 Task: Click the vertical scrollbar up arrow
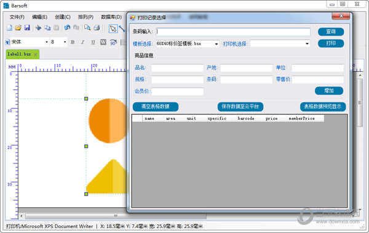pyautogui.click(x=360, y=76)
